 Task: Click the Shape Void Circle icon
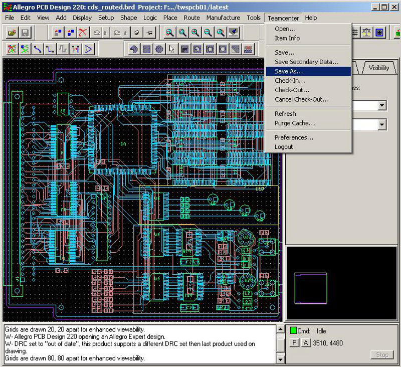coord(223,49)
